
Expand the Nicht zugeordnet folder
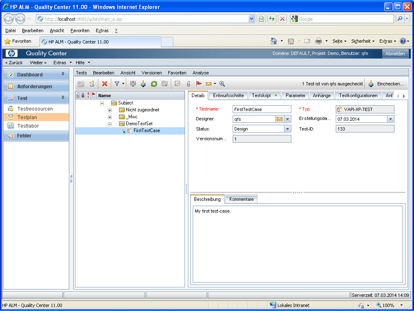(110, 110)
